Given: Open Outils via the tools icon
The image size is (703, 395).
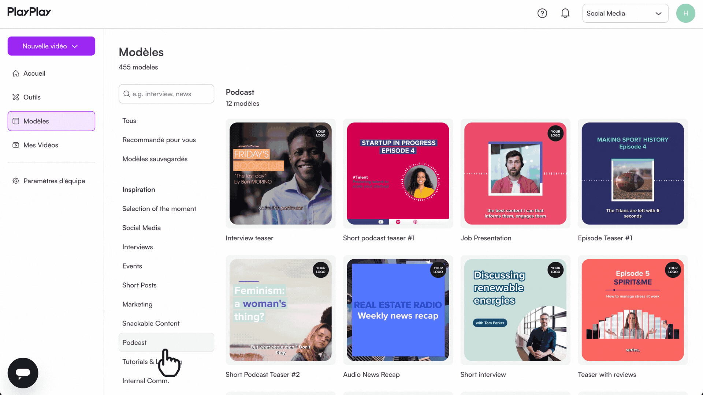Looking at the screenshot, I should [15, 97].
